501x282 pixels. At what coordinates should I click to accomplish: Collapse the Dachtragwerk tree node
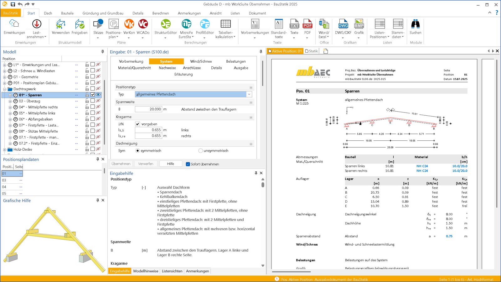click(5, 89)
